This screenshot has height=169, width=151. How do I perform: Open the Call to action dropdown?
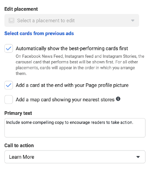click(75, 157)
